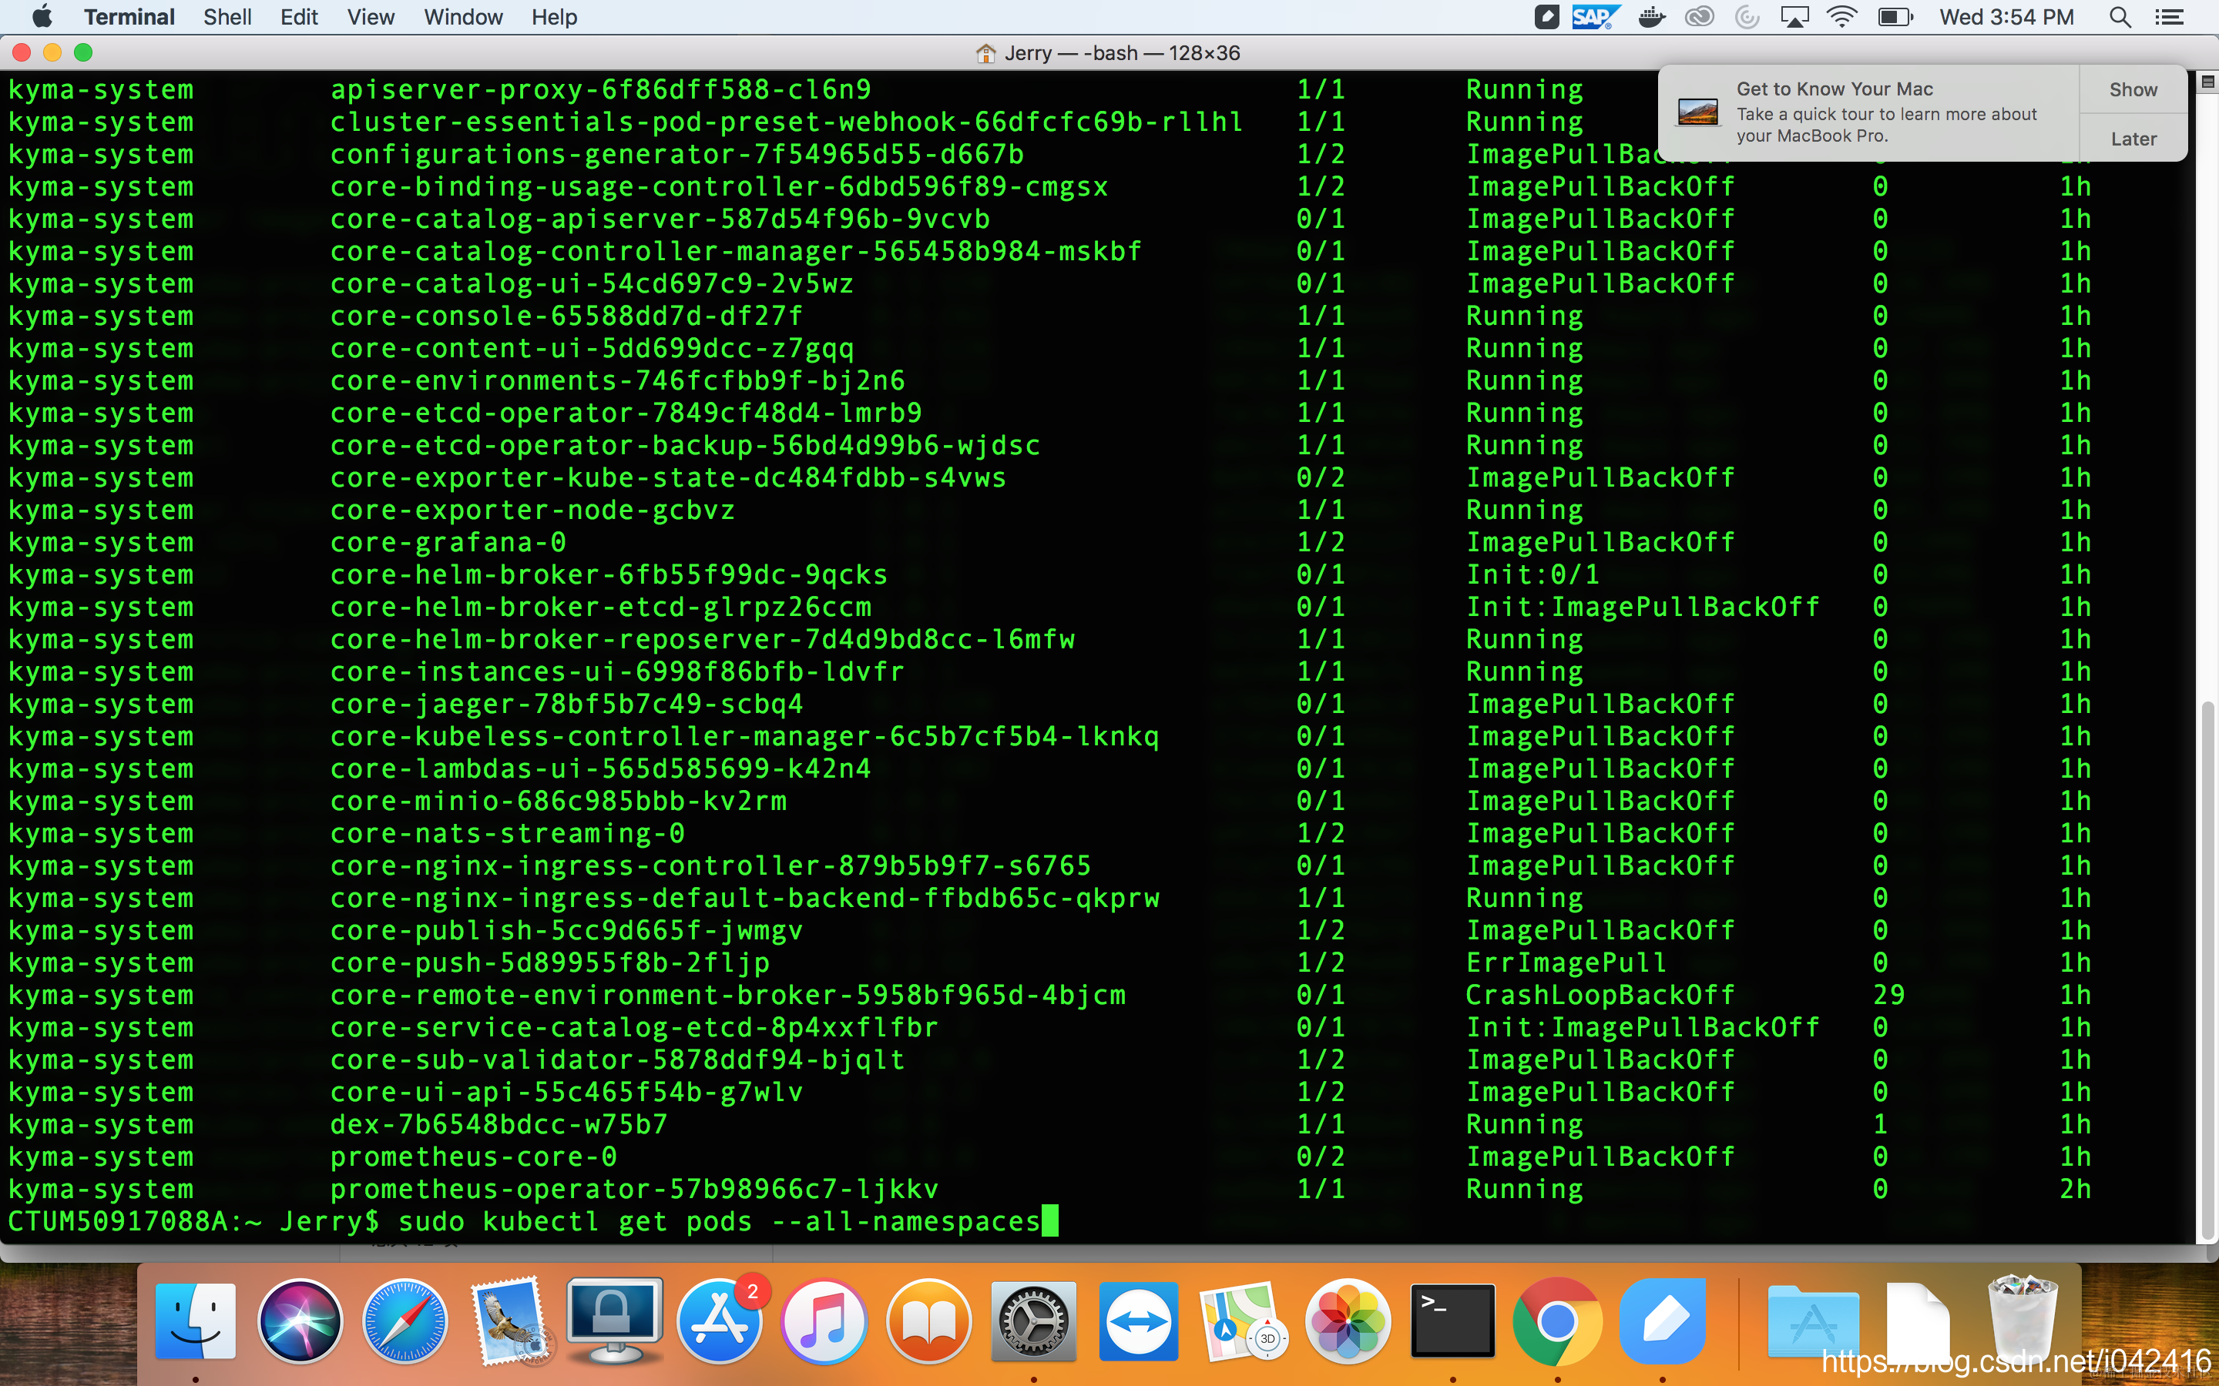Open the AirPlay display menu

point(1794,16)
